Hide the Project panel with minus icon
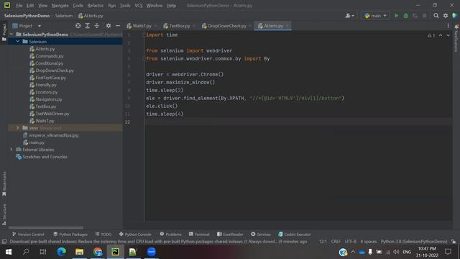460x259 pixels. tap(118, 26)
